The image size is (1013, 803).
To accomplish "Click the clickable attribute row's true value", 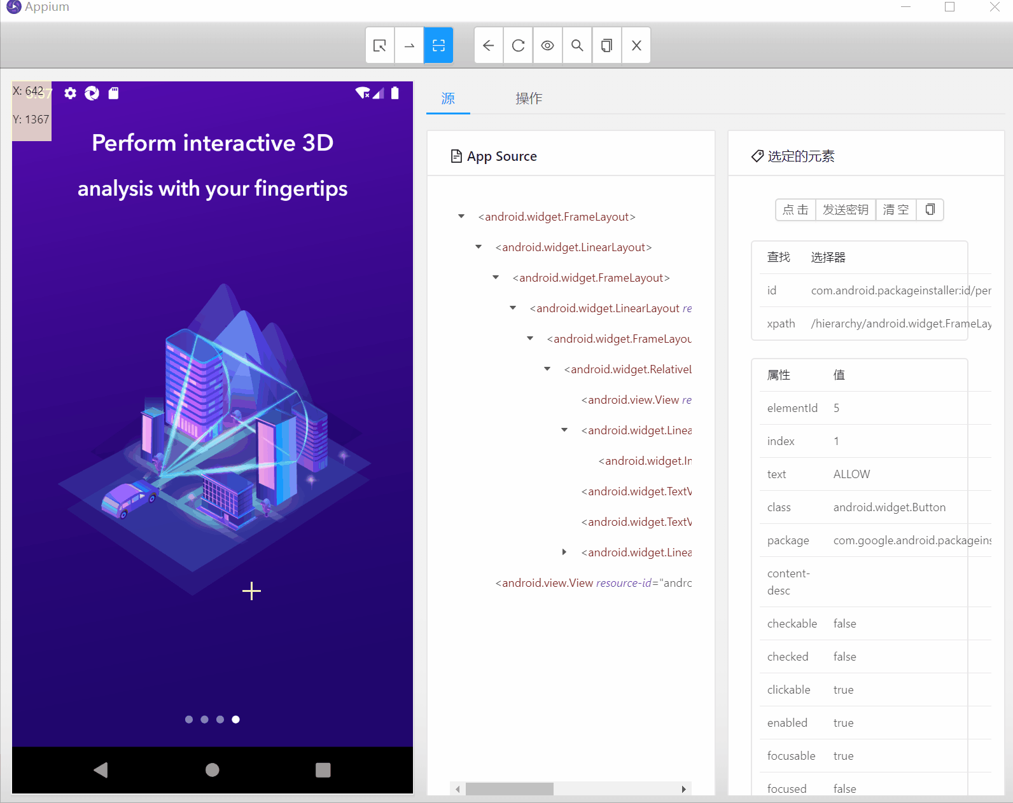I will click(x=843, y=690).
